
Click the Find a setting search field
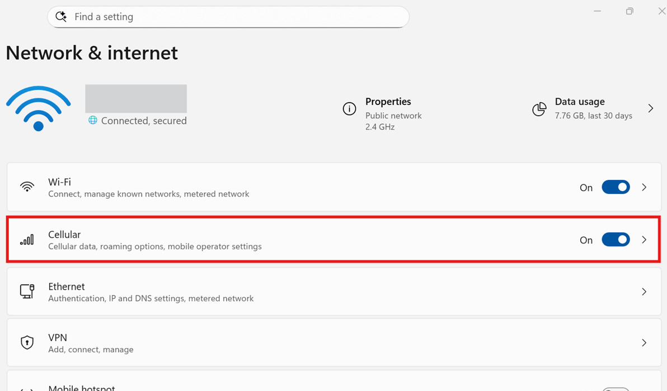(235, 17)
